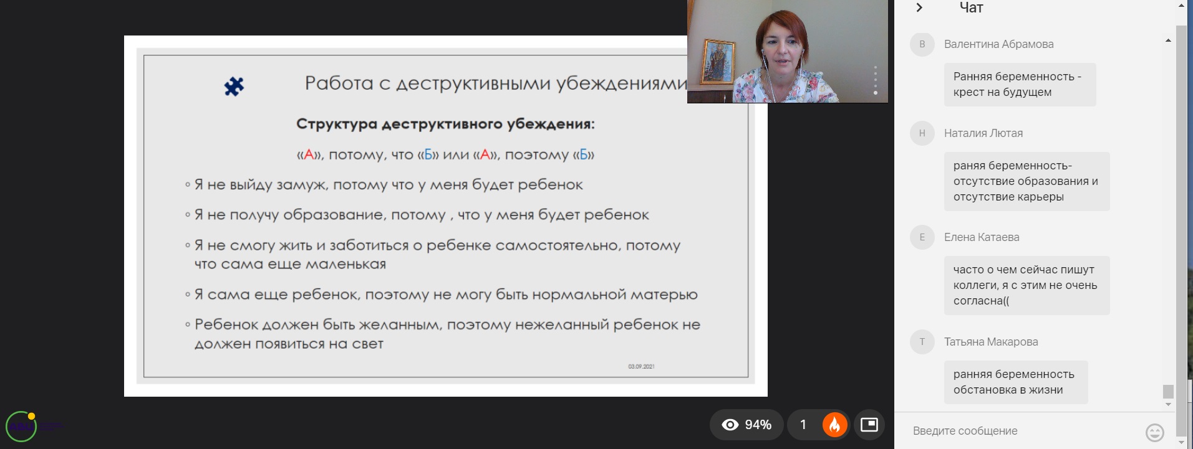The image size is (1193, 449).
Task: Collapse the chat panel with chevron
Action: 919,7
